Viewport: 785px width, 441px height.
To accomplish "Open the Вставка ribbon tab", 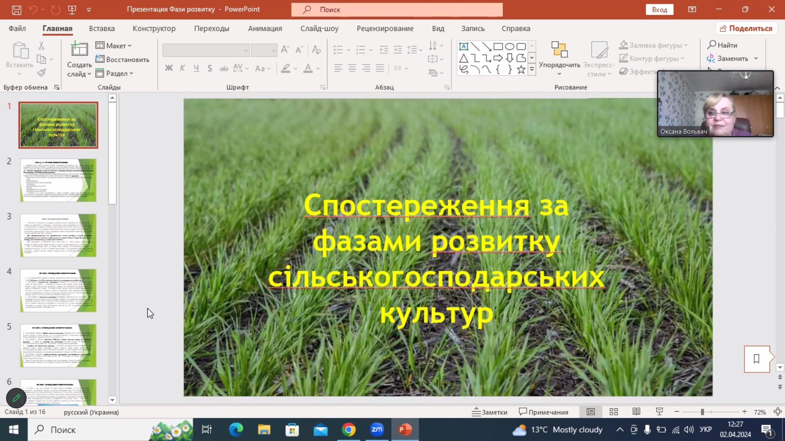I will [102, 29].
